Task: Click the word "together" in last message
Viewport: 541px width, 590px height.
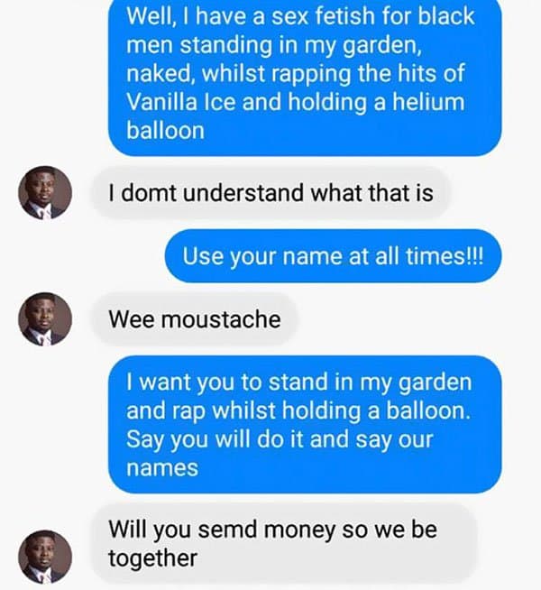Action: [151, 558]
